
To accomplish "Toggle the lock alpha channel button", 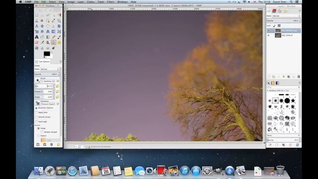I will point(279,25).
